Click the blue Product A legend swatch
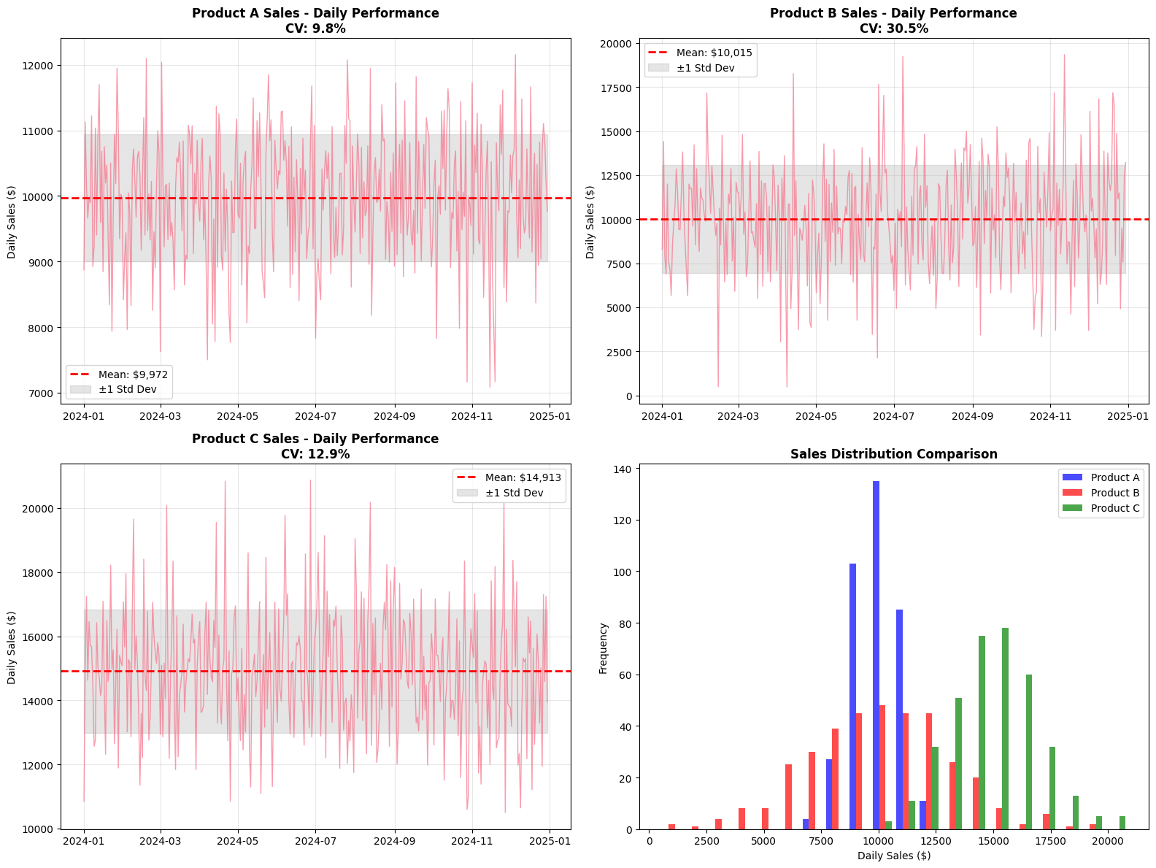This screenshot has width=1156, height=868. [1074, 477]
